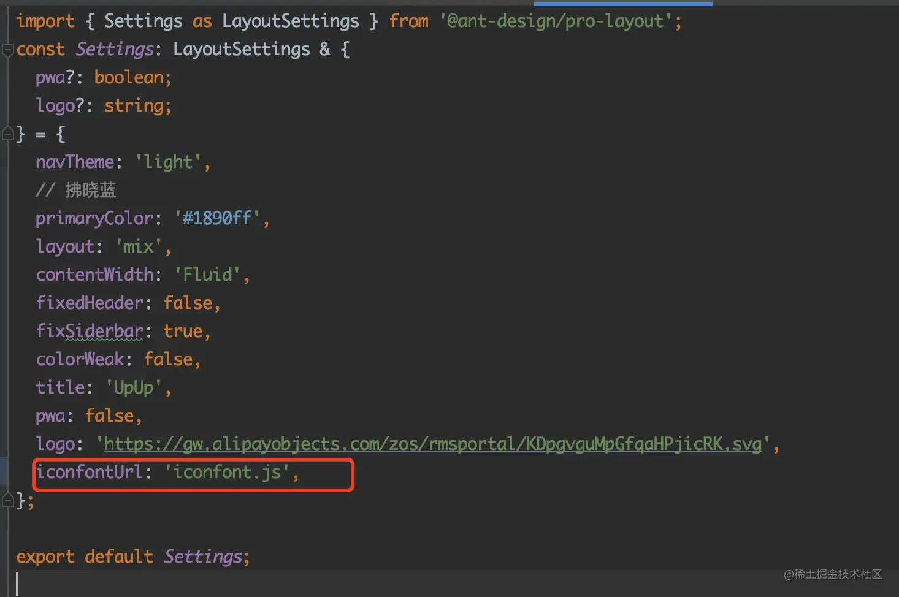Toggle fold marker beside '} = {' line
This screenshot has height=597, width=899.
[x=7, y=133]
